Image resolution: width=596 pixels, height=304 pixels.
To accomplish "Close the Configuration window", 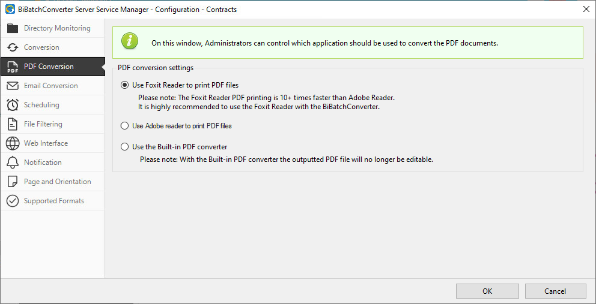I will pos(586,9).
